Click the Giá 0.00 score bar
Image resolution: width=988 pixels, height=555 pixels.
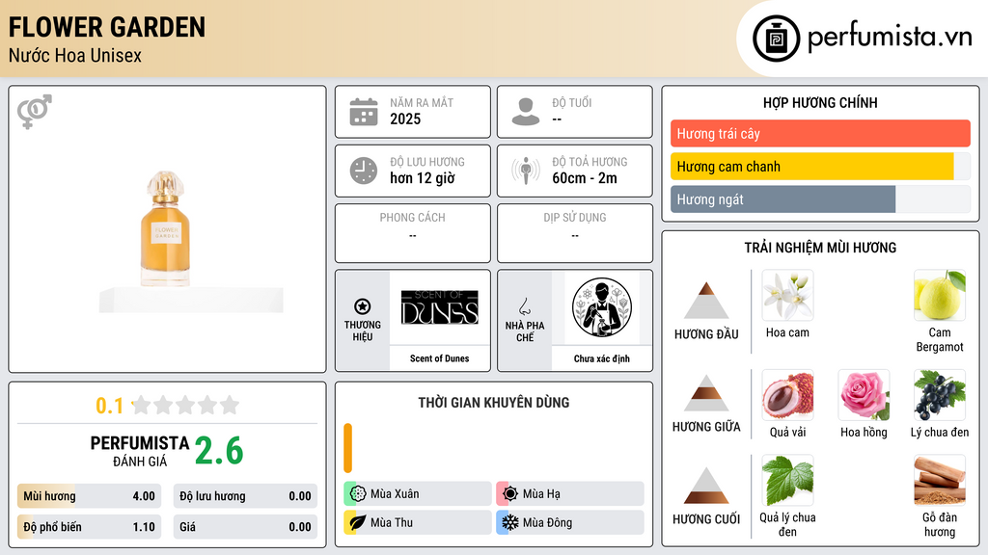tap(245, 527)
